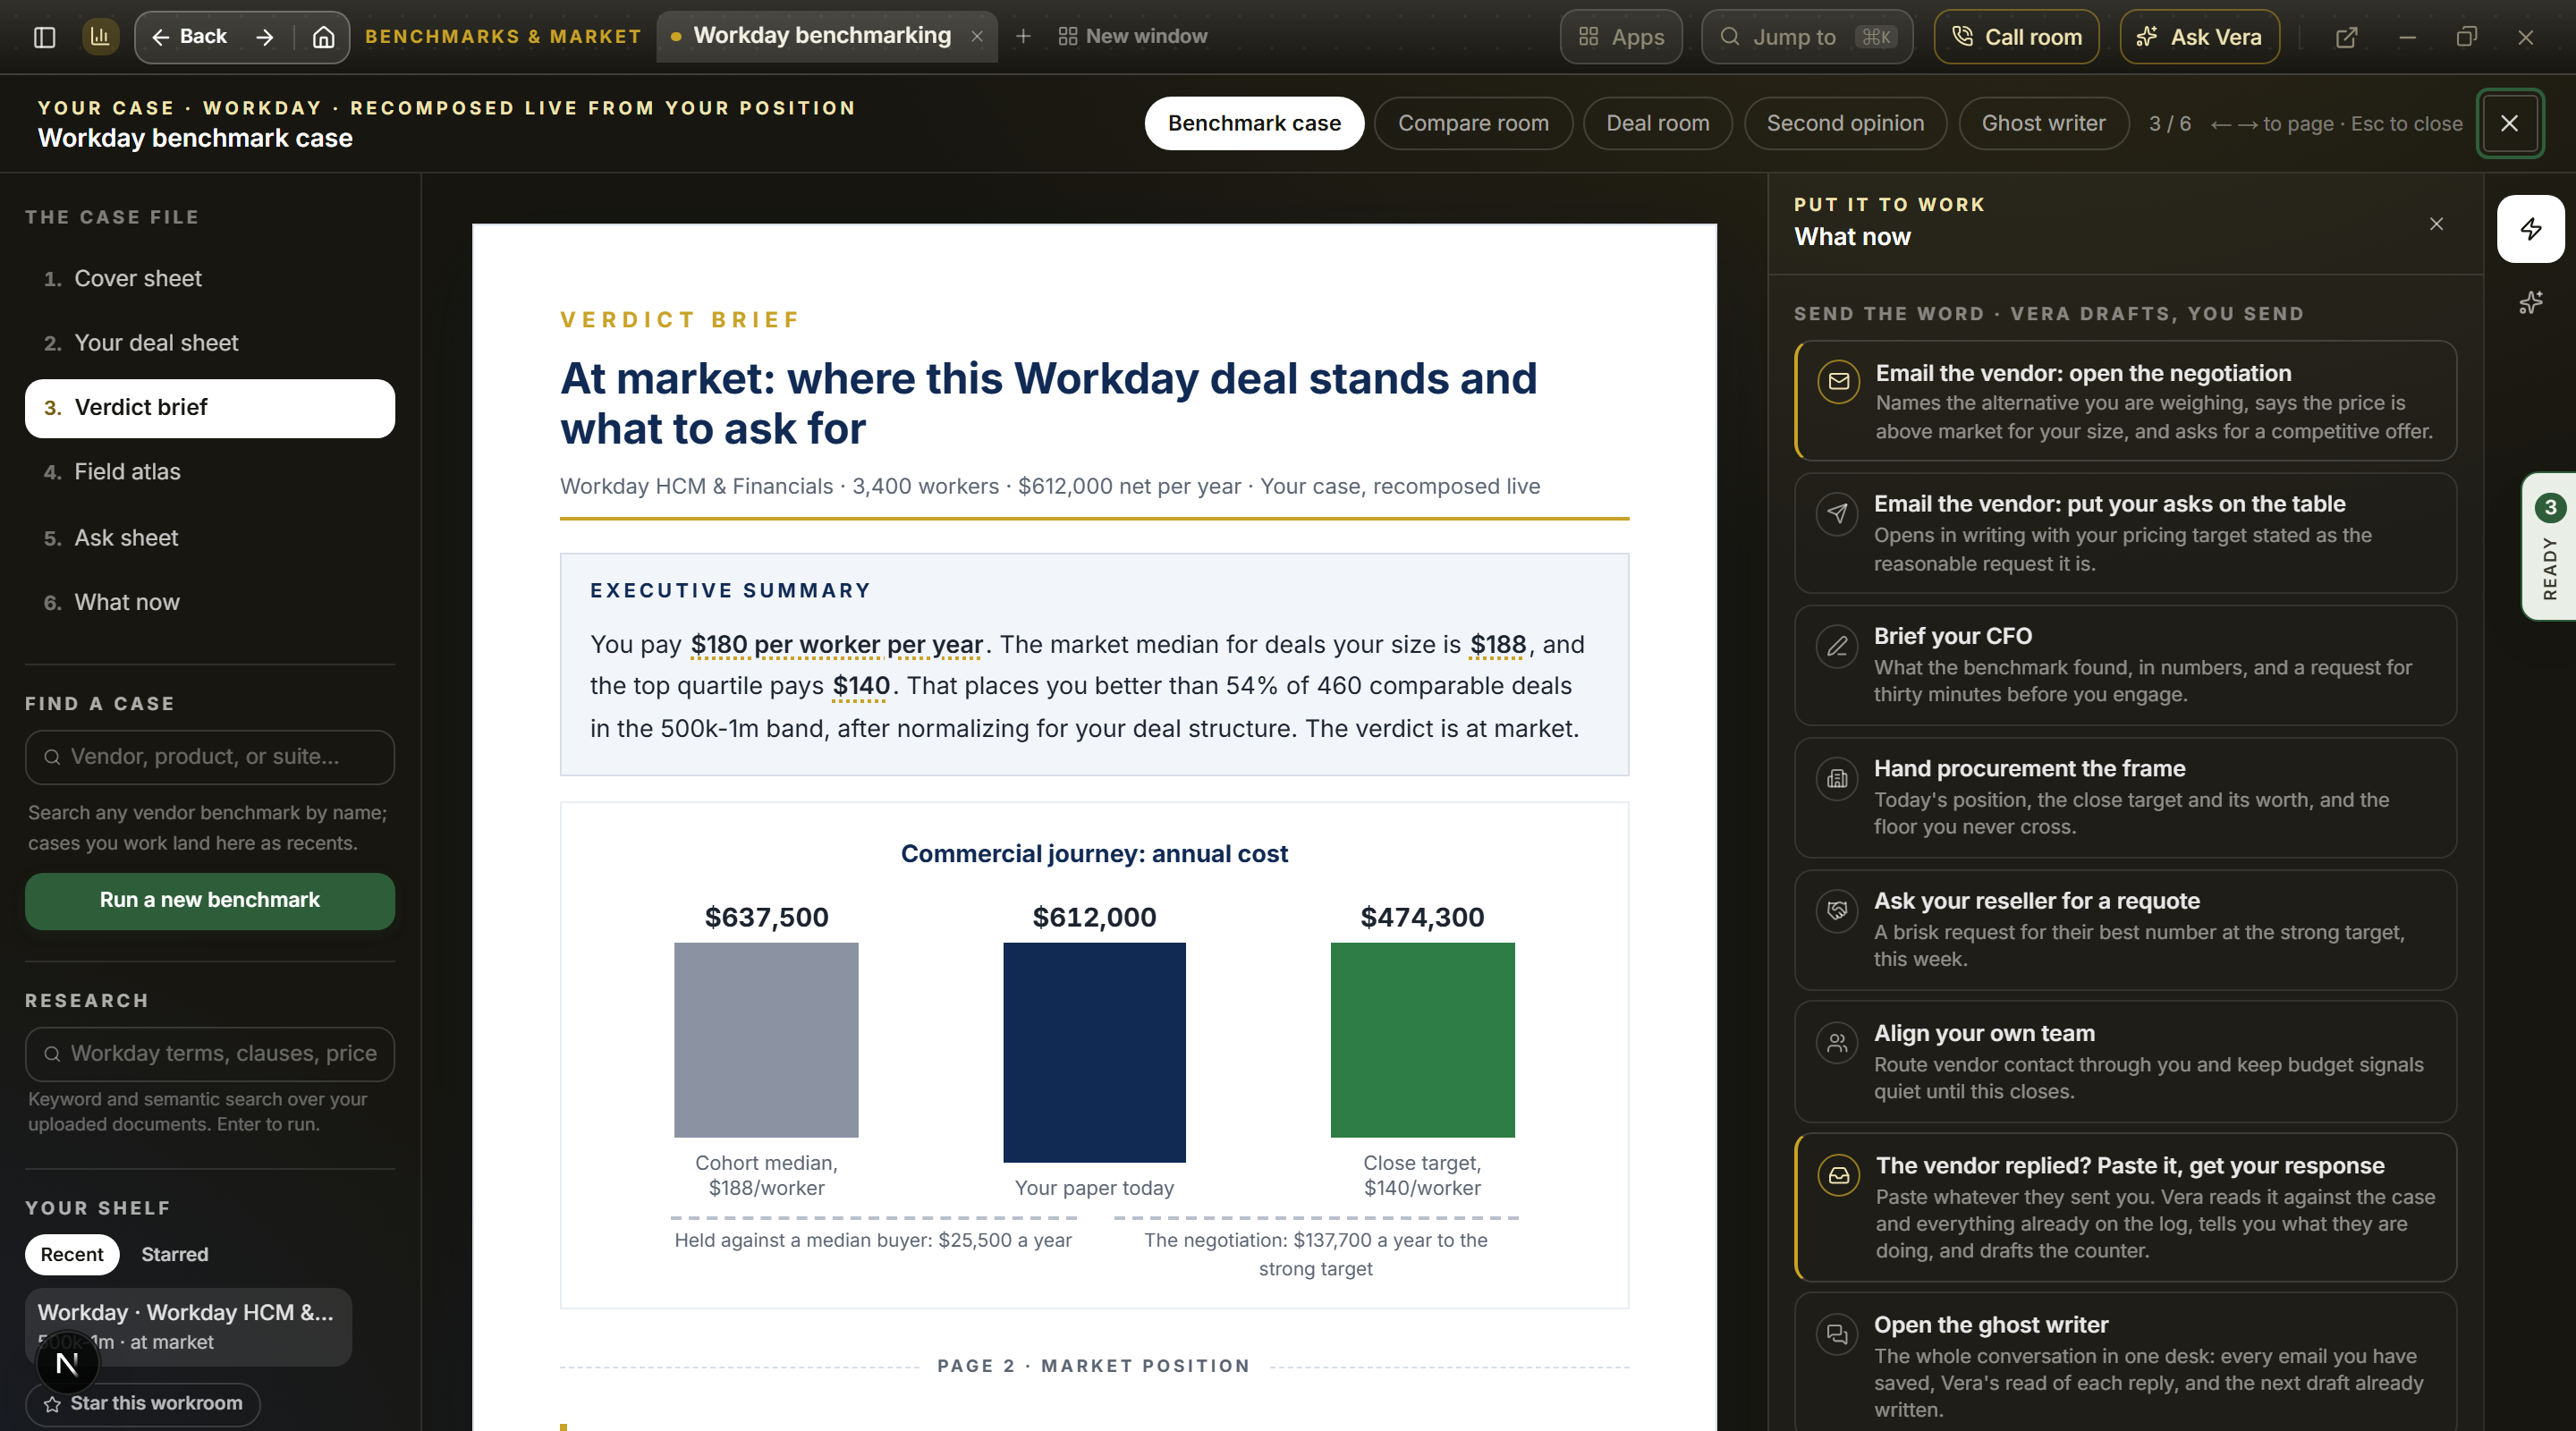
Task: Toggle the sidebar panel icon
Action: (44, 37)
